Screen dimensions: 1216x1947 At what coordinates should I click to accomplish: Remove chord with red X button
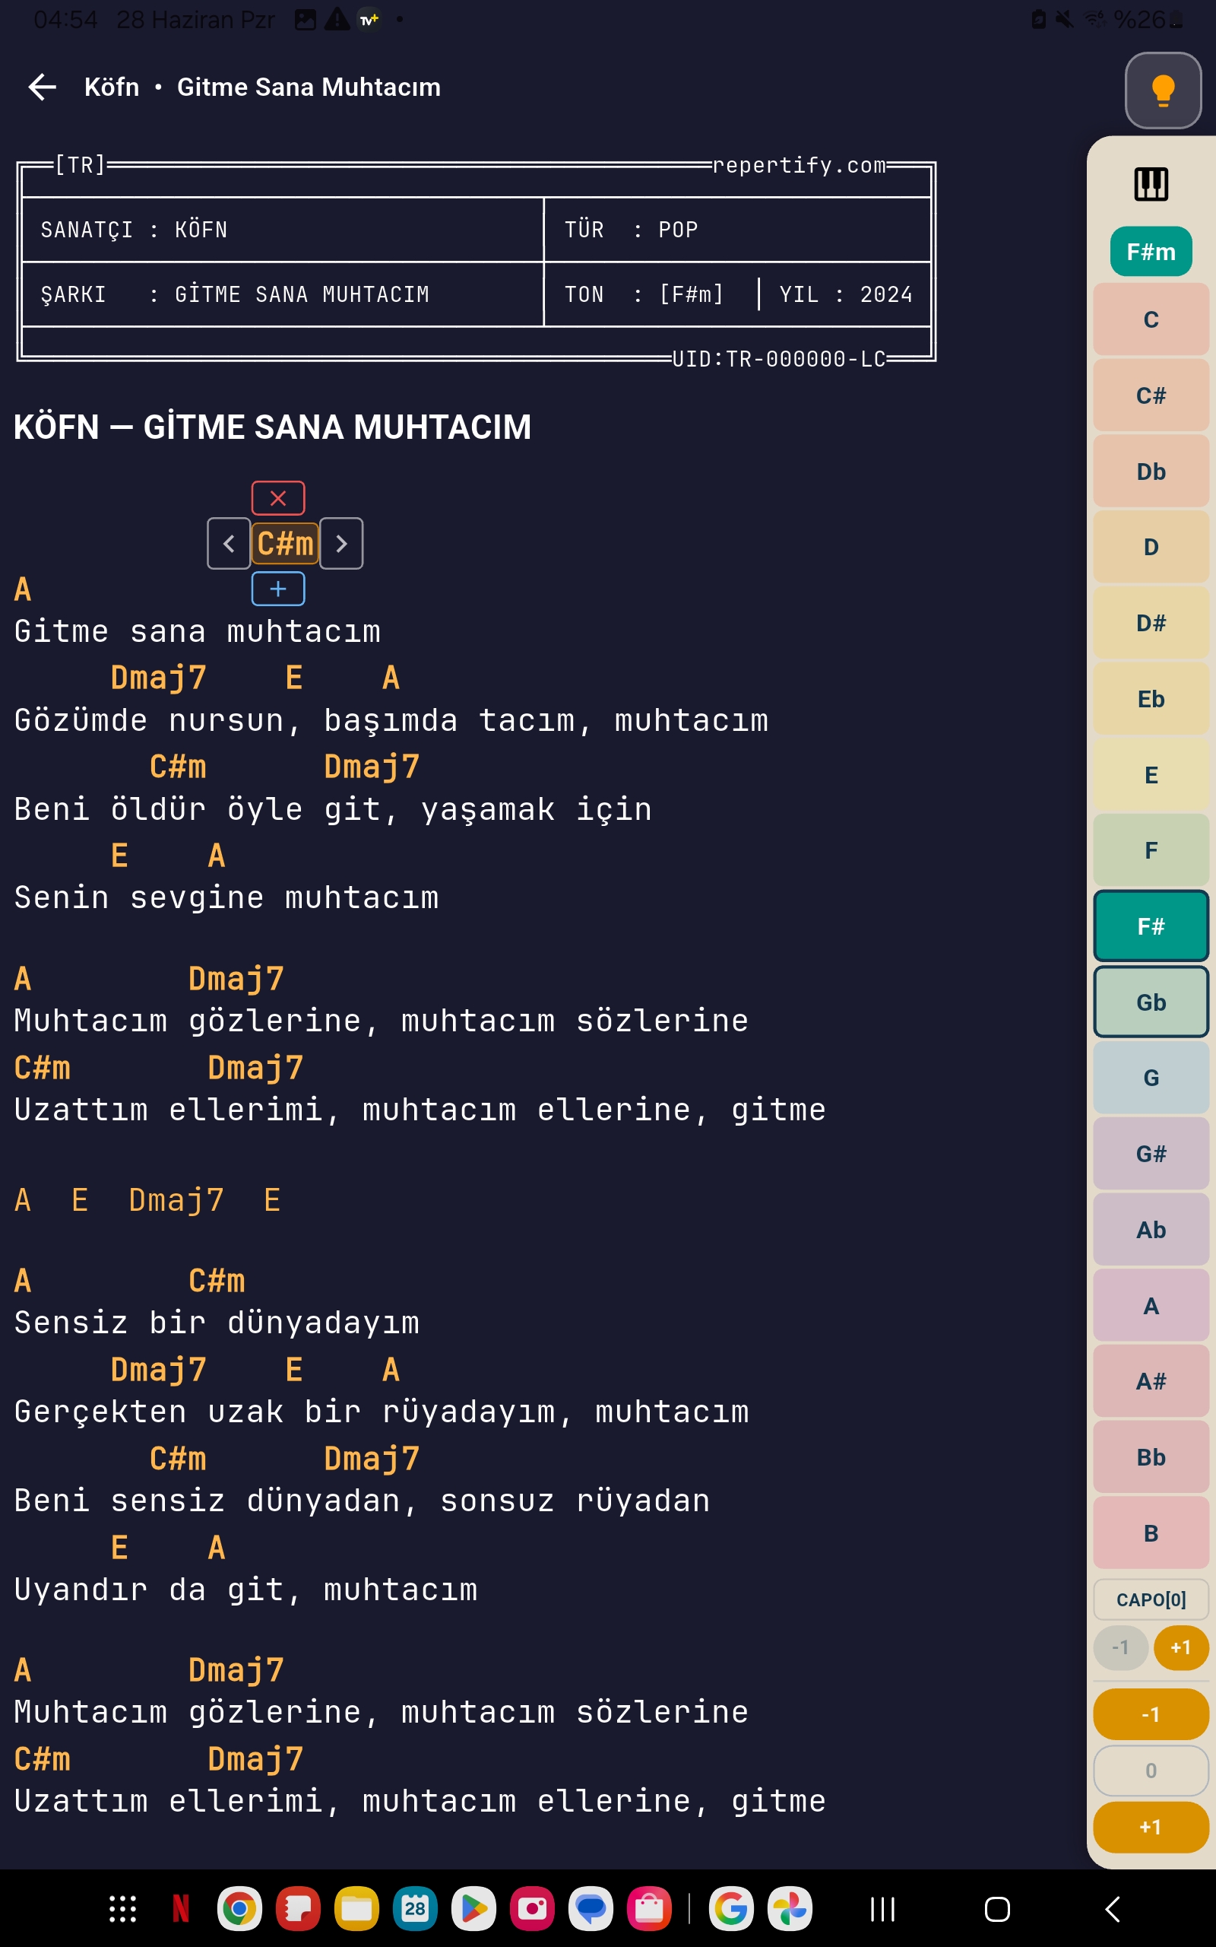(278, 498)
